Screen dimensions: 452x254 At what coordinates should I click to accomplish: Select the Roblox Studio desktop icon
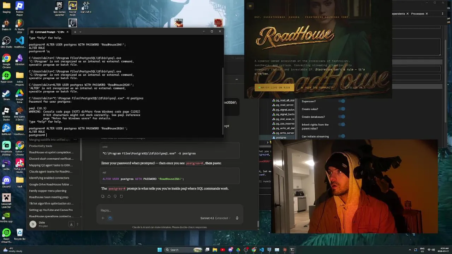pyautogui.click(x=6, y=113)
